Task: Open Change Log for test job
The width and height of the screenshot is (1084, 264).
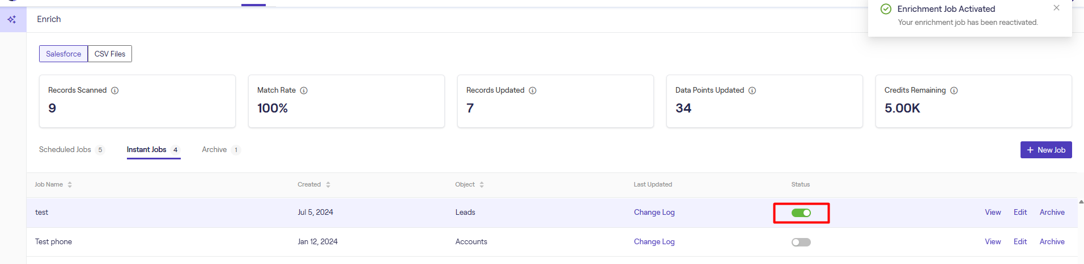Action: tap(654, 213)
